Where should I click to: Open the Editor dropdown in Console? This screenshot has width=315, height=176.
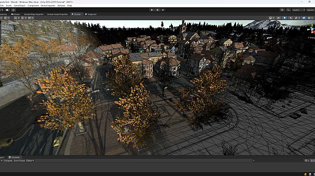[x=30, y=161]
